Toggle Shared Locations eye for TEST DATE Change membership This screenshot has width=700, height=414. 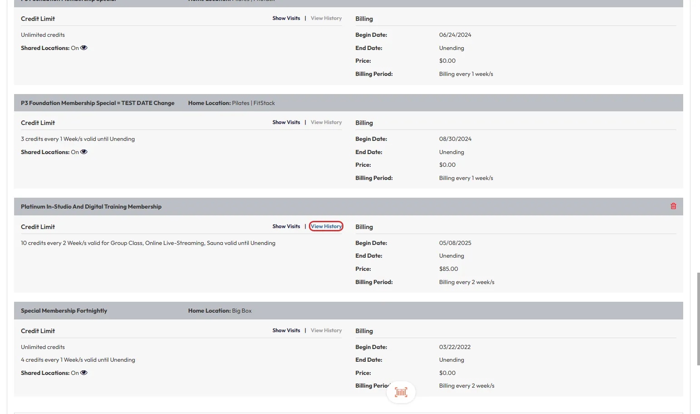84,152
